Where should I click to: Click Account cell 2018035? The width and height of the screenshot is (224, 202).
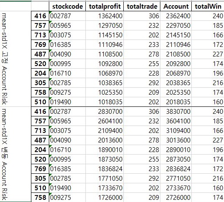click(176, 102)
